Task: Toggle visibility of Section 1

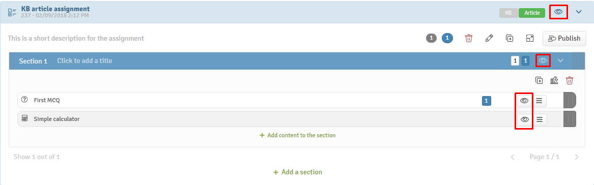Action: pos(543,60)
